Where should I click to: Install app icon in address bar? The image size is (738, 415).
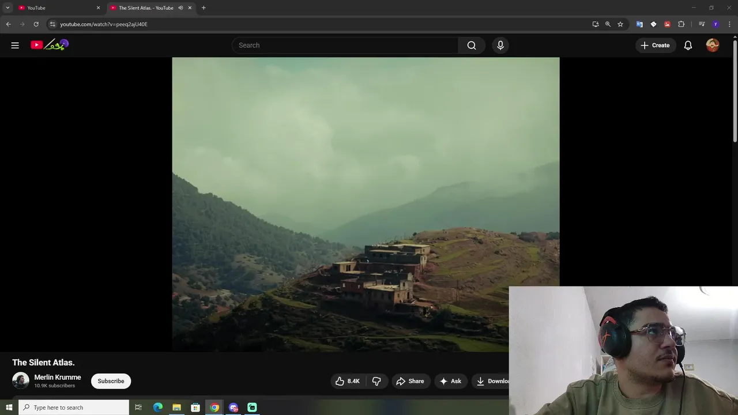click(x=596, y=24)
